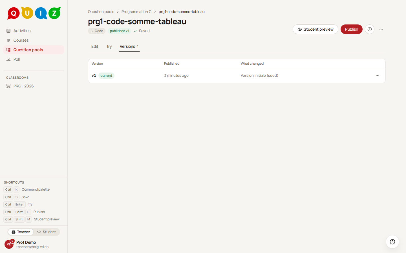
Task: Navigate to Question pools breadcrumb
Action: point(101,12)
